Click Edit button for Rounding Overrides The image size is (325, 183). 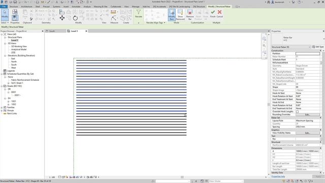pos(308,114)
